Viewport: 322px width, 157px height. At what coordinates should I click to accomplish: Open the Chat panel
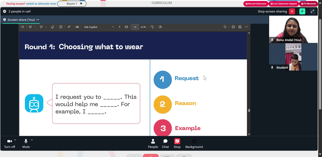pos(165,143)
